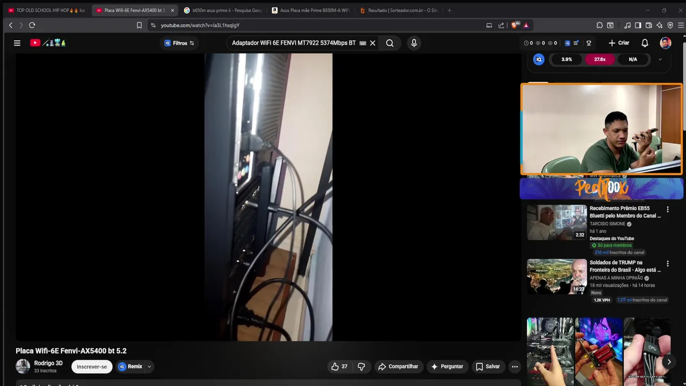Save video with Salvar button
Viewport: 686px width, 386px height.
(x=488, y=367)
